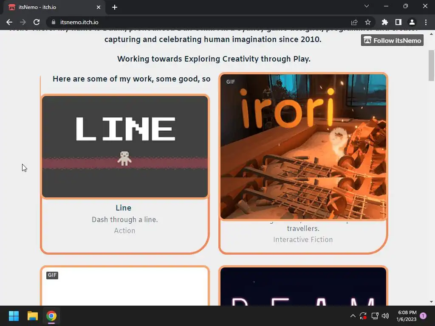Screen dimensions: 435x326
Task: Open the Windows Start menu
Action: tap(14, 316)
